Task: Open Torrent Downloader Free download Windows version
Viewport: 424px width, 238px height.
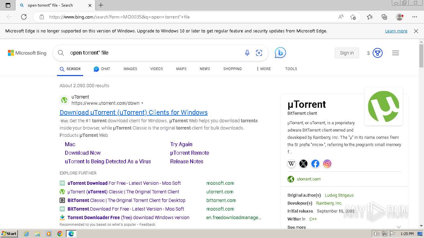Action: click(x=129, y=218)
